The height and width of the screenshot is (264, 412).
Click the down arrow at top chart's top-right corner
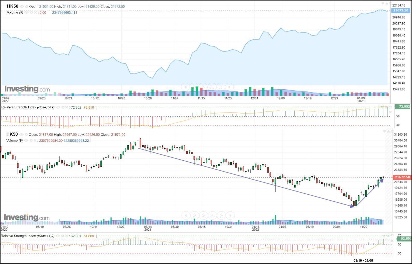pos(383,4)
